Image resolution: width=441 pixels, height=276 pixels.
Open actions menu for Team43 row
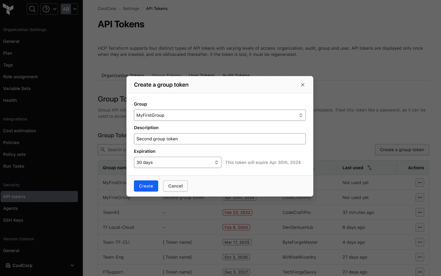click(x=420, y=212)
